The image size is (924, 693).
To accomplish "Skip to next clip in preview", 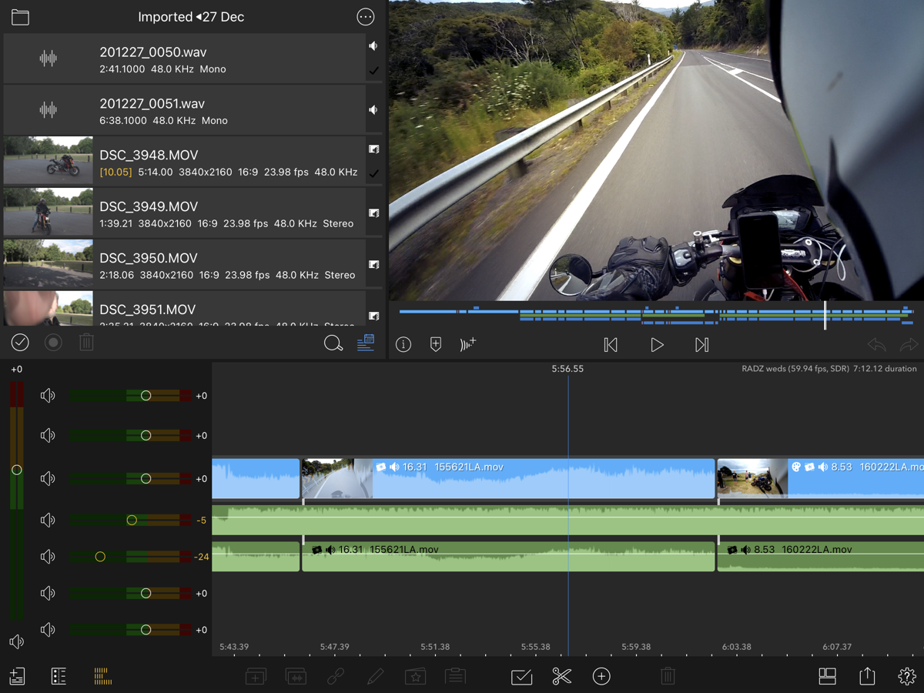I will (x=701, y=345).
